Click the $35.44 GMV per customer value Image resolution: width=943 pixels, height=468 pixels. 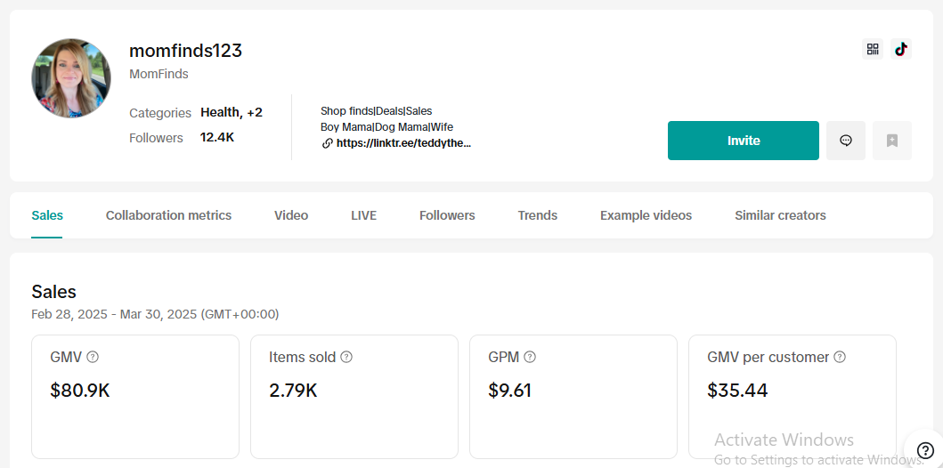click(x=737, y=391)
